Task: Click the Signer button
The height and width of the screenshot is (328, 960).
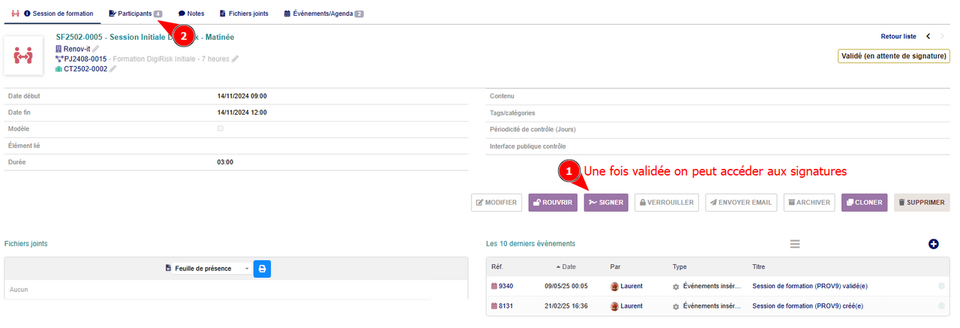Action: pyautogui.click(x=606, y=203)
